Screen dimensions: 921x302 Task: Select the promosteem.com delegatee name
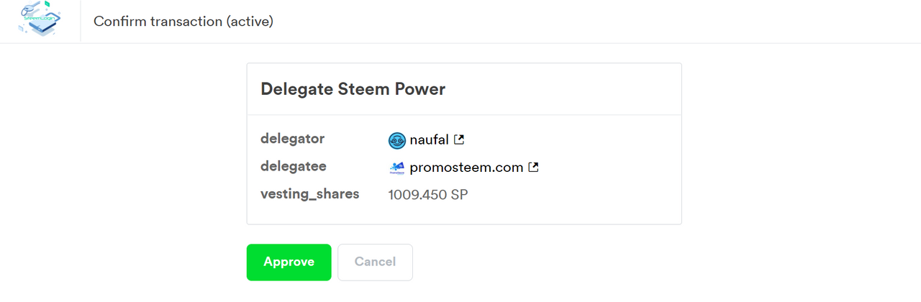(466, 168)
